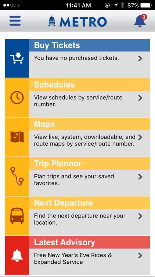Tap the route pins Trip Planner icon

(x=17, y=177)
